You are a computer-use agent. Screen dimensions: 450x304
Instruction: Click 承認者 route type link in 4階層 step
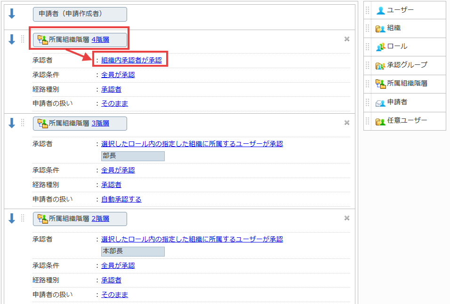[x=111, y=89]
